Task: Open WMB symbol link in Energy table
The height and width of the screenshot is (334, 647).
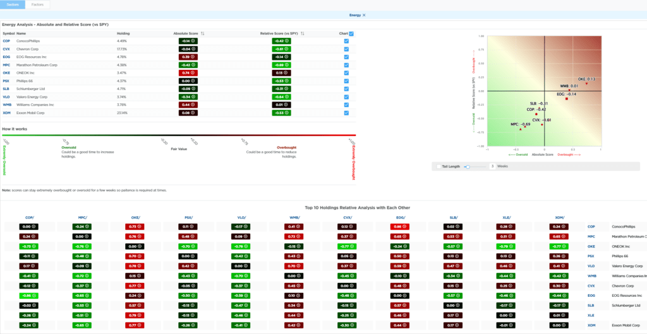Action: 6,105
